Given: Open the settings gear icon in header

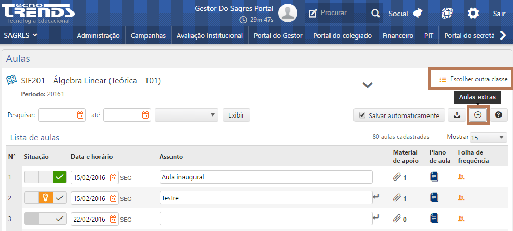Looking at the screenshot, I should tap(473, 14).
